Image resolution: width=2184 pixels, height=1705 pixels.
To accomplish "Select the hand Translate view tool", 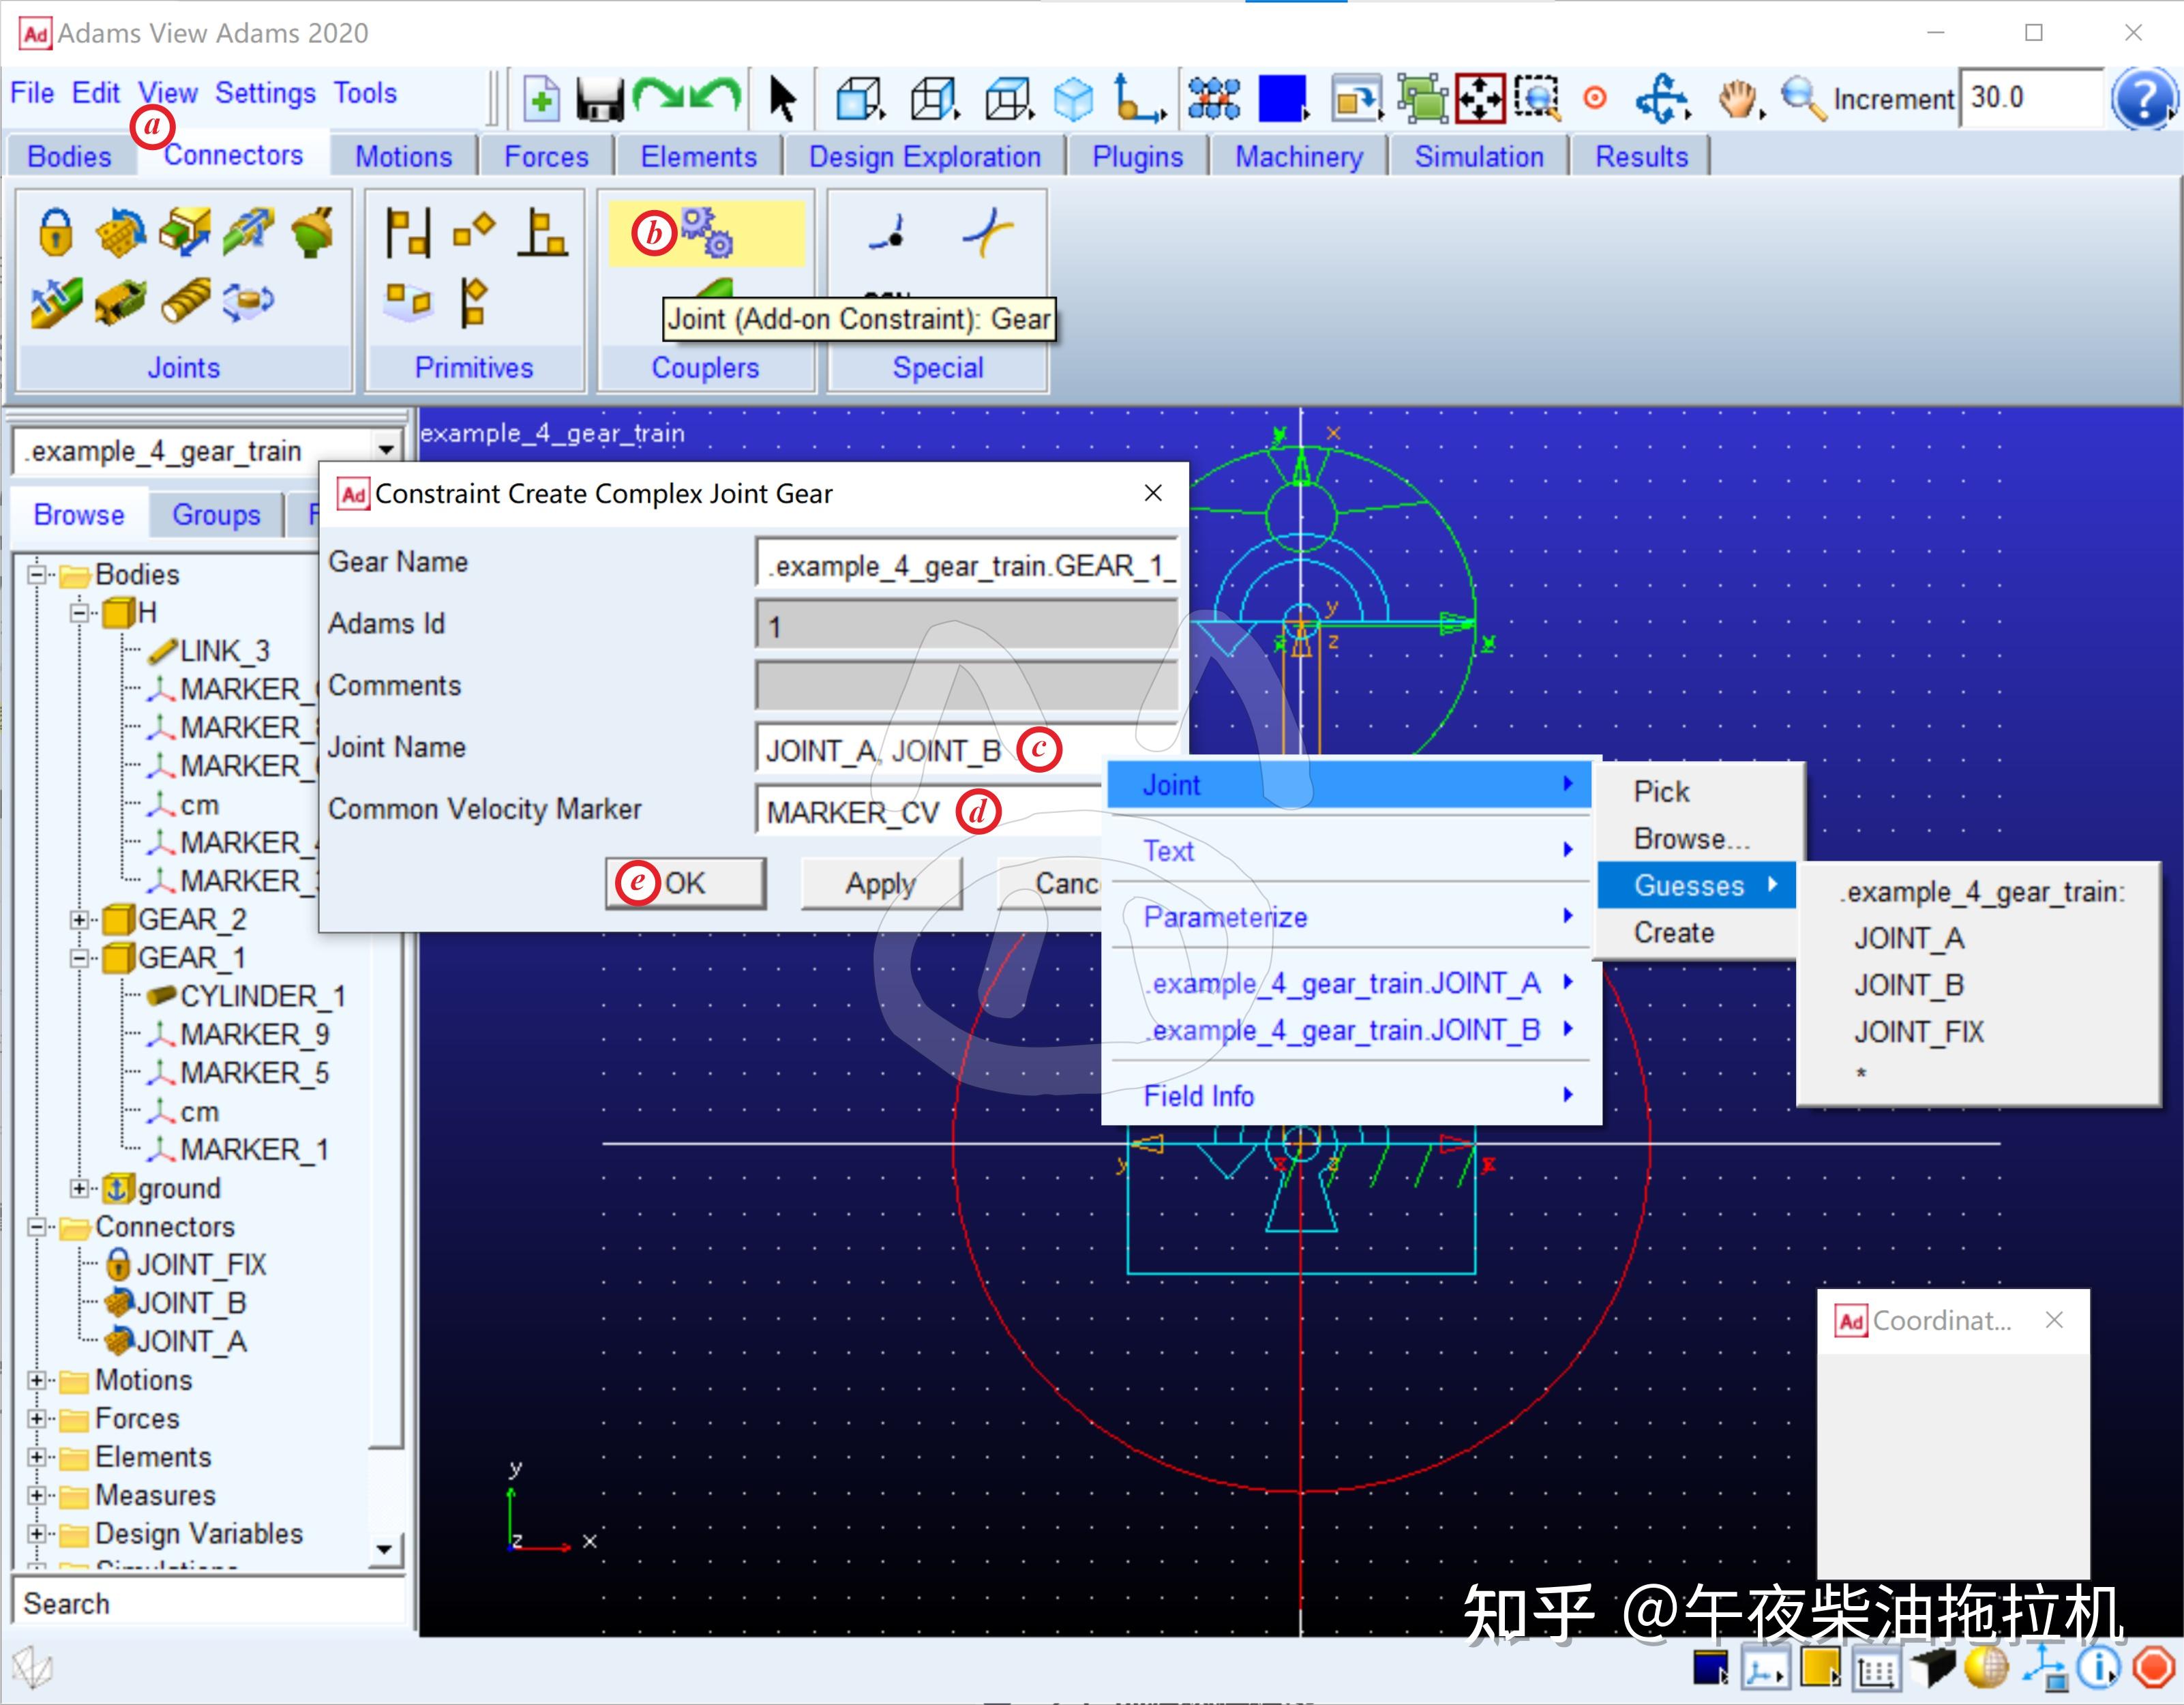I will point(1740,99).
